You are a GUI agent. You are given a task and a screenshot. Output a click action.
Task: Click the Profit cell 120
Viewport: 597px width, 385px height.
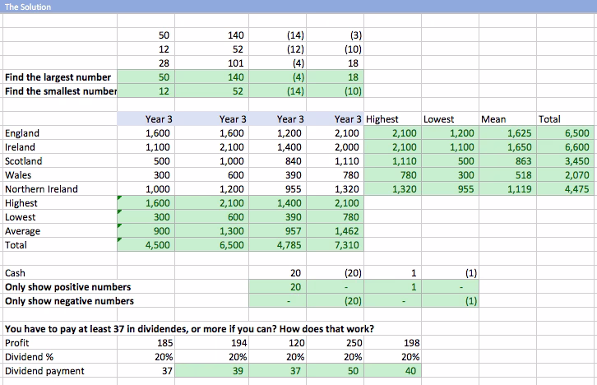click(x=278, y=343)
